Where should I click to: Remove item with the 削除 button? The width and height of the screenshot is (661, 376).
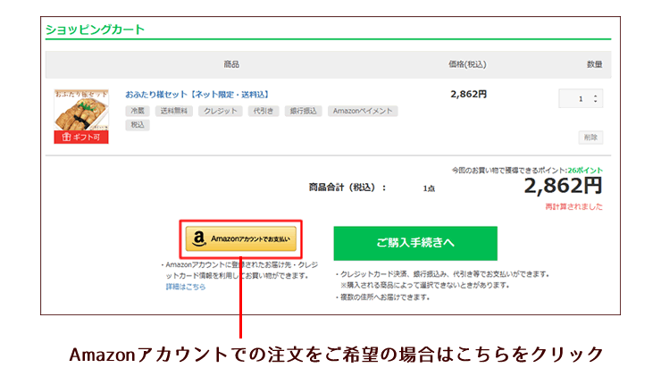pyautogui.click(x=590, y=138)
